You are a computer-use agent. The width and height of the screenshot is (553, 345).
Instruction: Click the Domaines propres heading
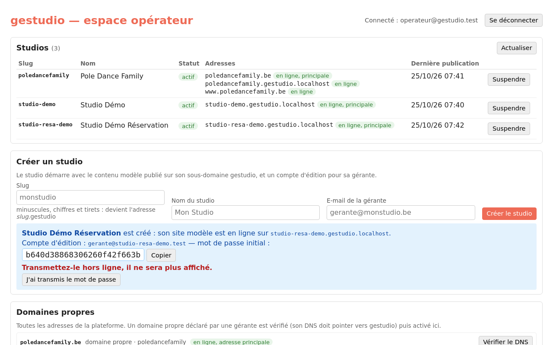[x=55, y=312]
